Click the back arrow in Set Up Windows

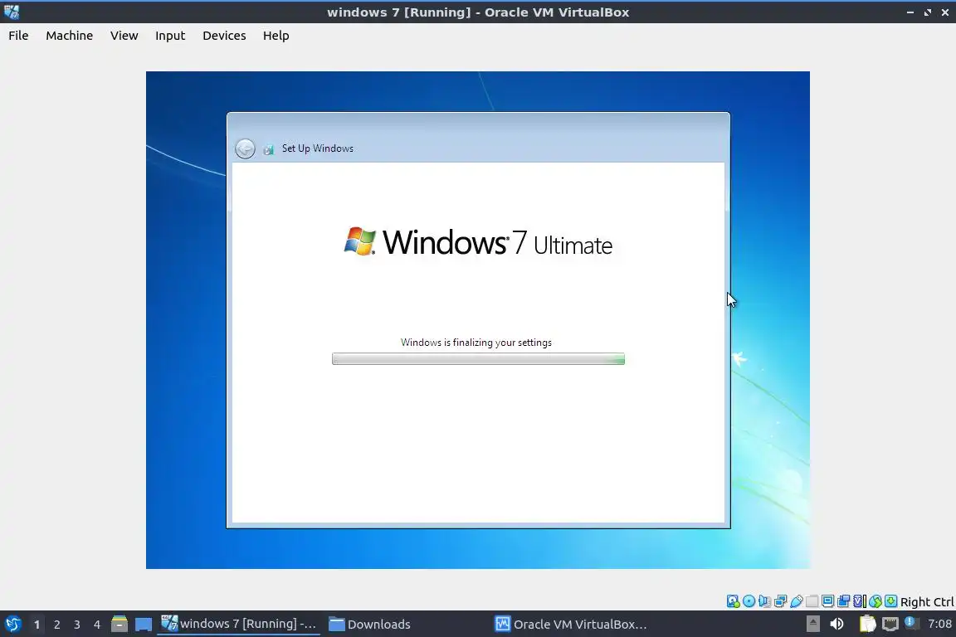click(x=245, y=148)
